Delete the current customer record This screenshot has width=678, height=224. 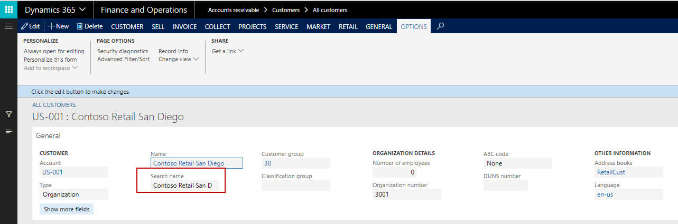point(89,26)
